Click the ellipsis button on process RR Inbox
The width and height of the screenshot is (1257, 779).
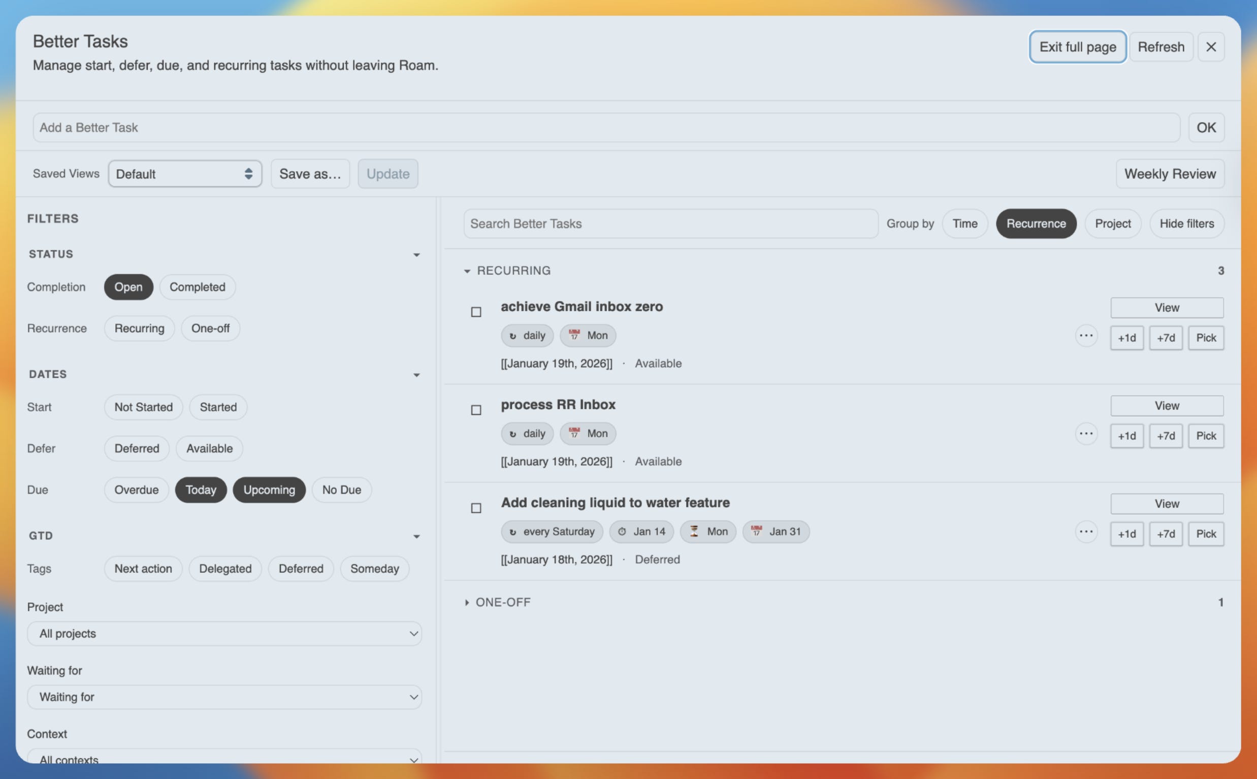[x=1086, y=434]
